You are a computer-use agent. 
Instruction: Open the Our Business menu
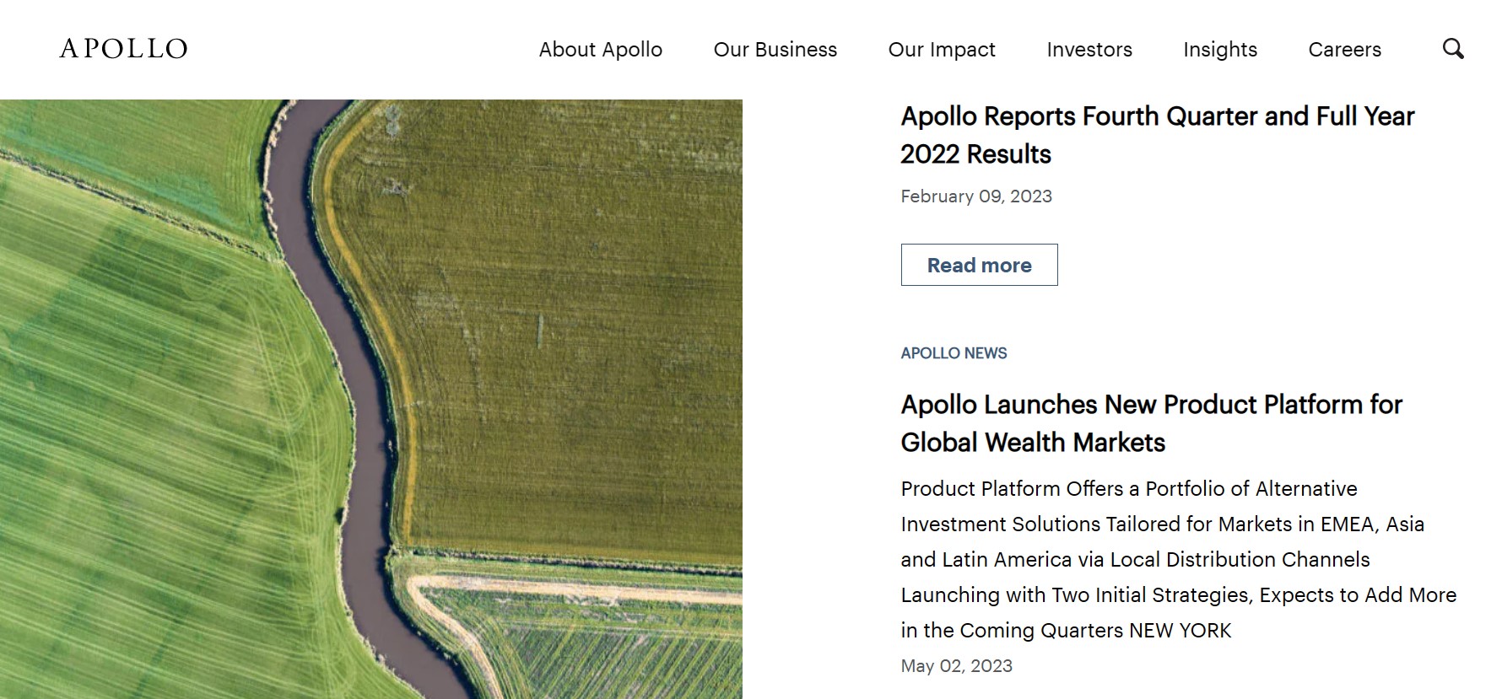775,50
